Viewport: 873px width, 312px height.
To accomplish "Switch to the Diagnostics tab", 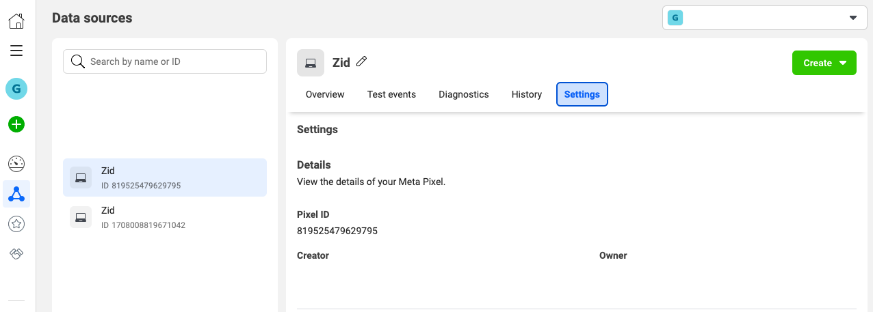I will click(x=464, y=94).
